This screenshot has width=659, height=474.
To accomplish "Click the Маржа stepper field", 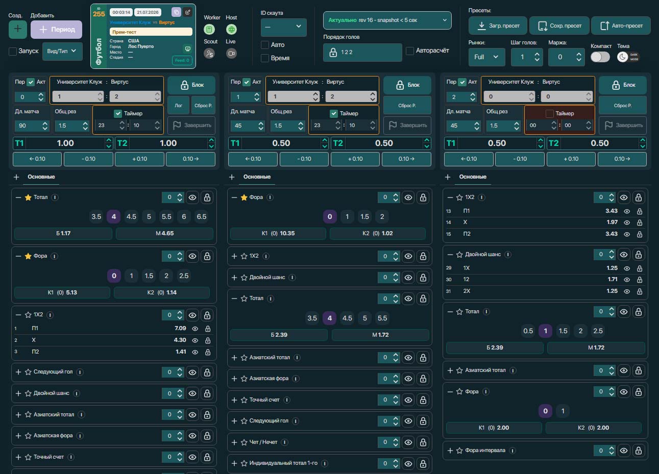I will pyautogui.click(x=566, y=57).
